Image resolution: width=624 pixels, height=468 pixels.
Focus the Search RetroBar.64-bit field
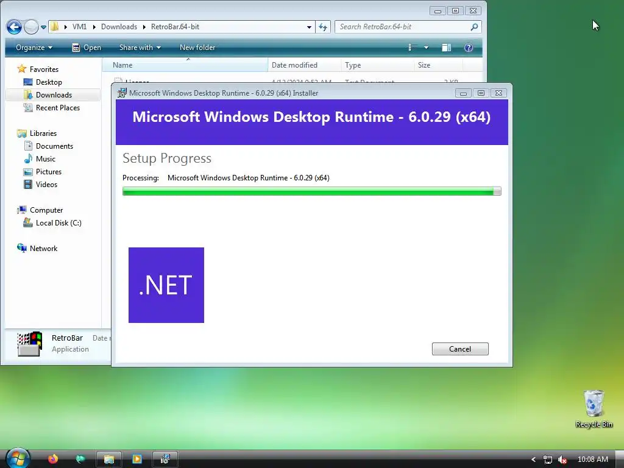tap(402, 27)
